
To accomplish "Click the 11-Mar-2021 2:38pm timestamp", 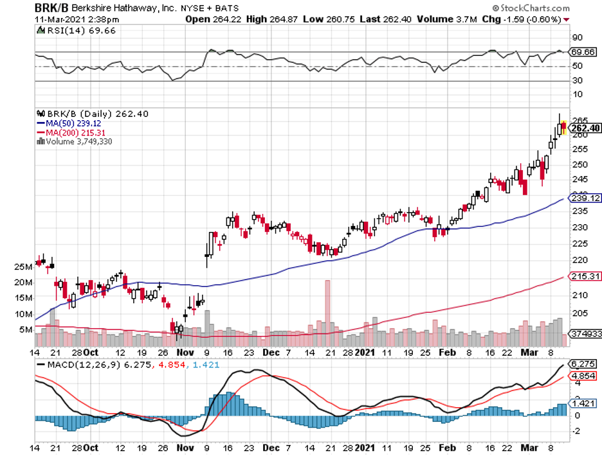I will tap(77, 19).
